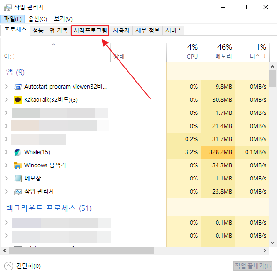
Task: Click the horizontal scrollbar thumb
Action: click(82, 251)
